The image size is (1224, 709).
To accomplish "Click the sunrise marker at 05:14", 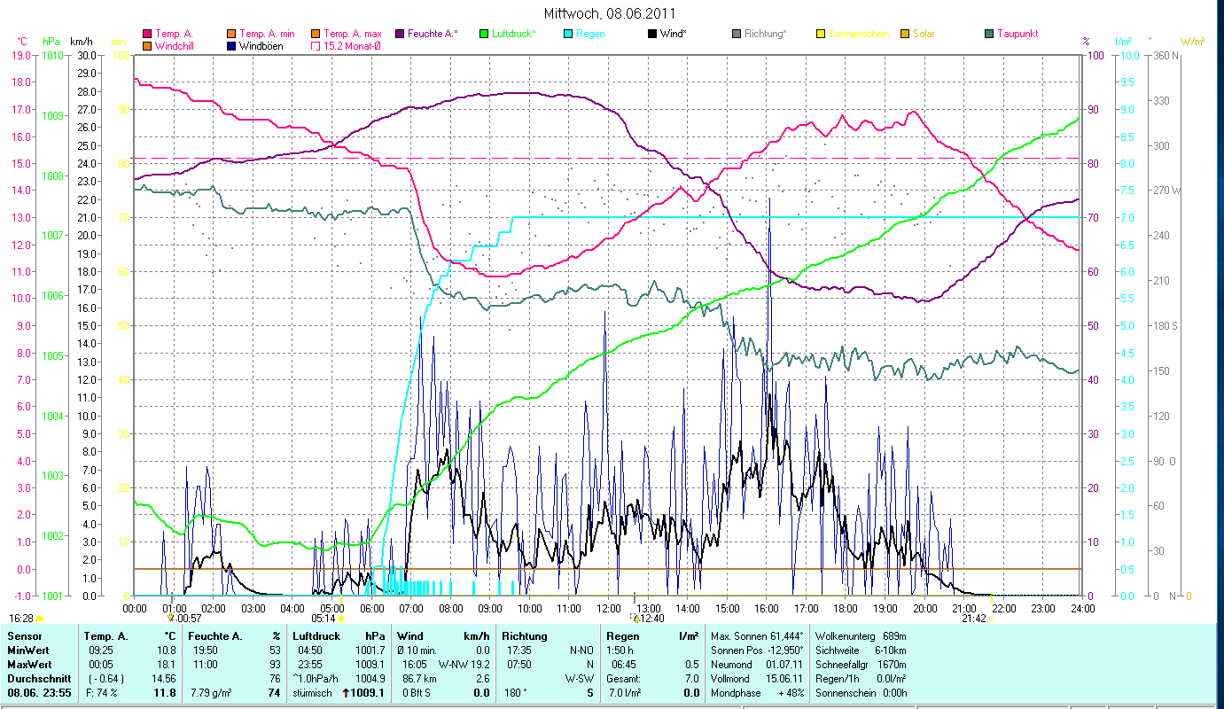I will (x=341, y=619).
